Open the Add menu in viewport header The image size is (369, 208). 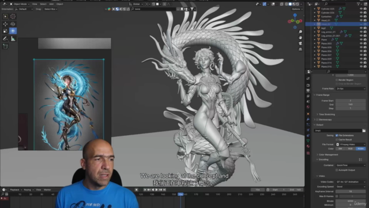click(x=51, y=4)
